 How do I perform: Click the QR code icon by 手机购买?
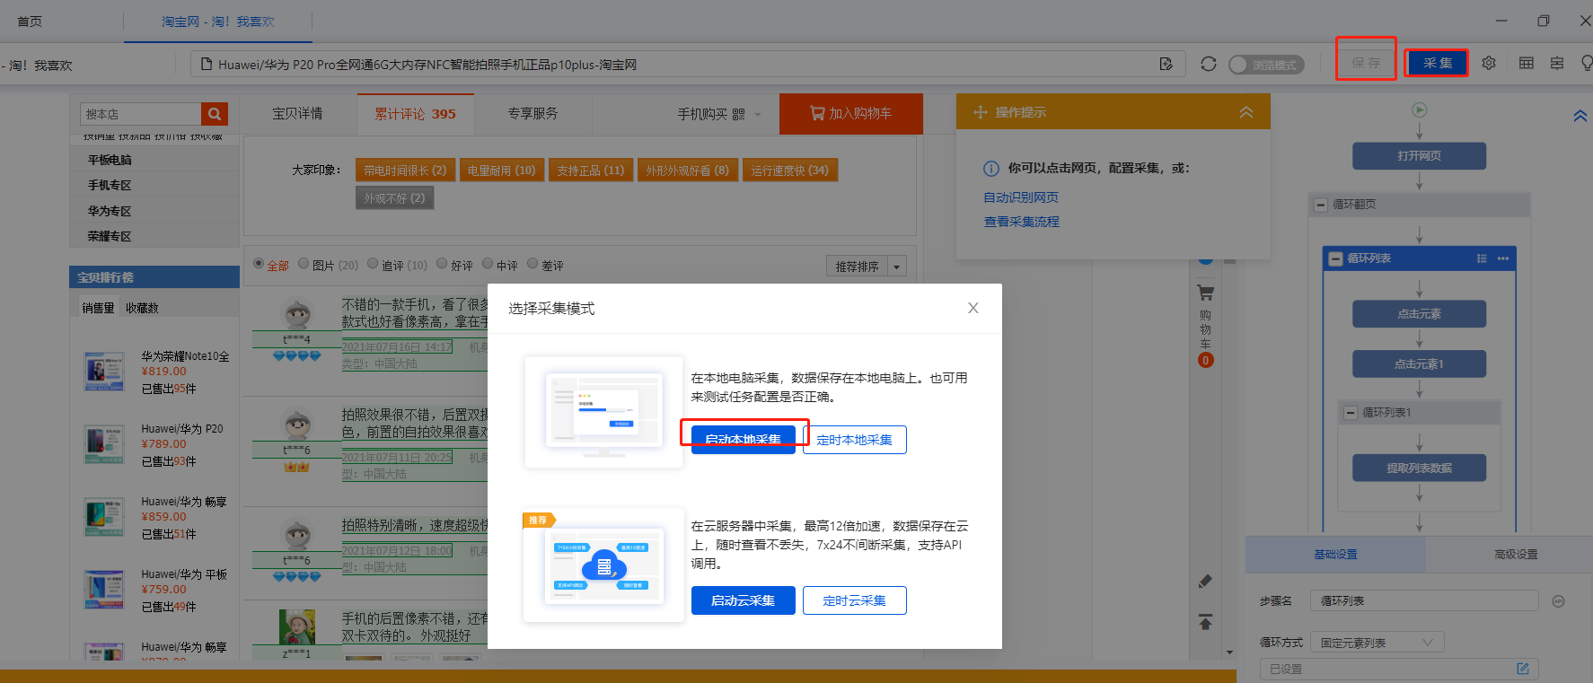739,114
